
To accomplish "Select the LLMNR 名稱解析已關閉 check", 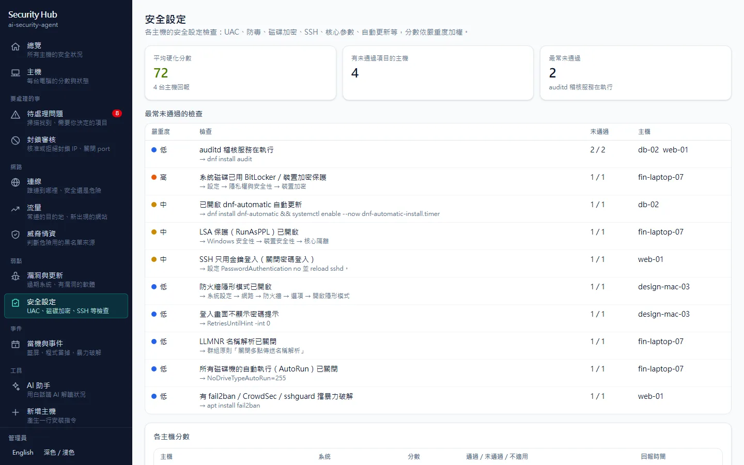I will point(438,346).
